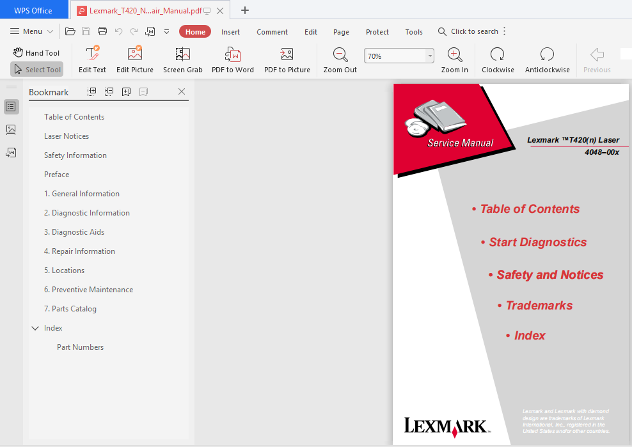Screen dimensions: 632x447
Task: Open 1. General Information bookmark
Action: [x=82, y=194]
